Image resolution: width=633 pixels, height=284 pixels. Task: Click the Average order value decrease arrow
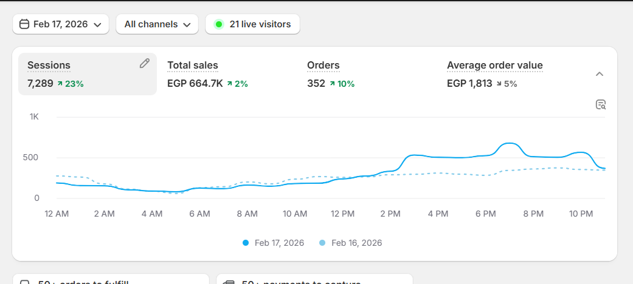(500, 84)
